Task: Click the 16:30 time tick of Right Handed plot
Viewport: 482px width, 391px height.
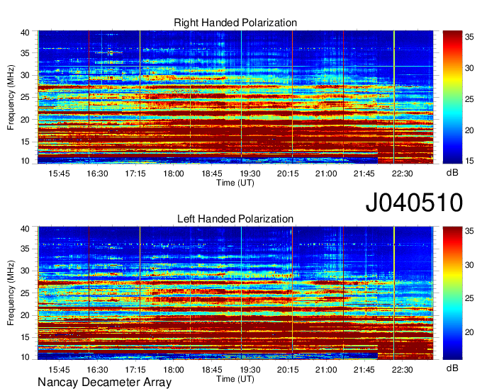Action: [97, 174]
